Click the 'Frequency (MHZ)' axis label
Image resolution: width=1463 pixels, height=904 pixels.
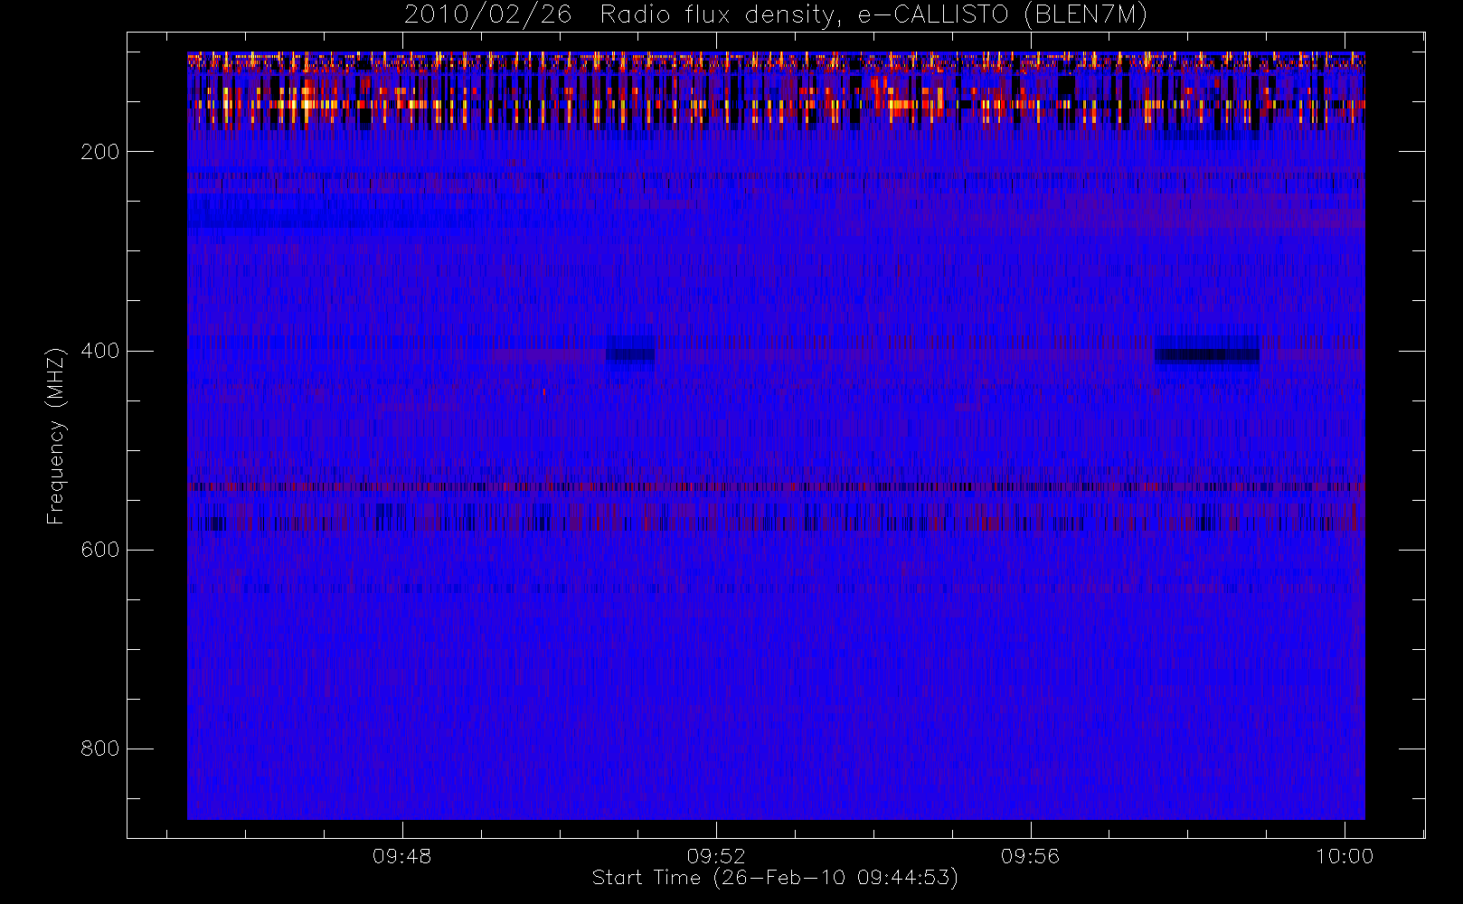pyautogui.click(x=56, y=436)
